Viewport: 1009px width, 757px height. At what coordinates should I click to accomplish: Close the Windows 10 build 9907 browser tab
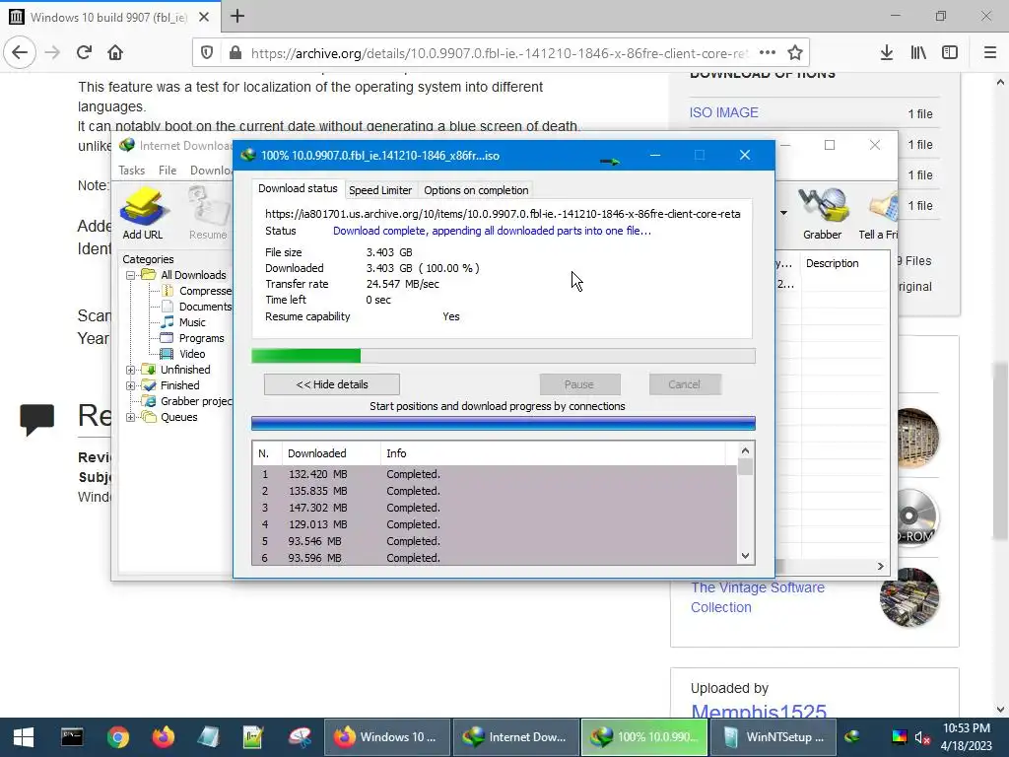[204, 17]
